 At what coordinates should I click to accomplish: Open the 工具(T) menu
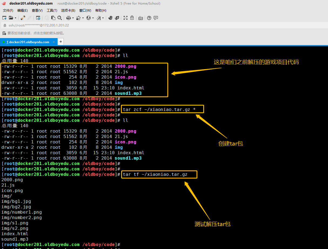coord(52,11)
